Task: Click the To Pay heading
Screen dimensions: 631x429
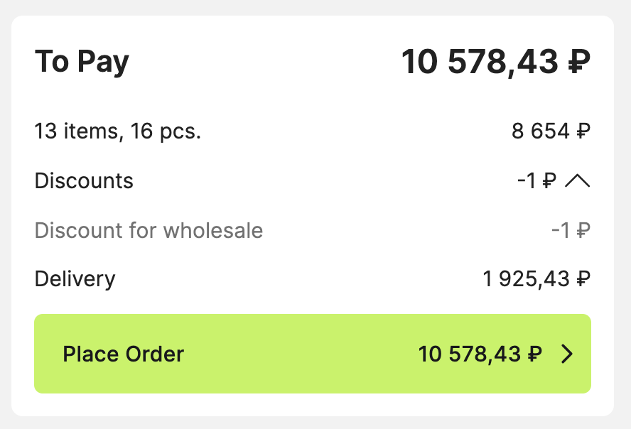Action: [82, 62]
